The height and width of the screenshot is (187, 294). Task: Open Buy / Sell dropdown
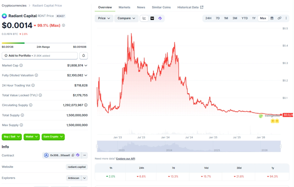[x=12, y=136]
